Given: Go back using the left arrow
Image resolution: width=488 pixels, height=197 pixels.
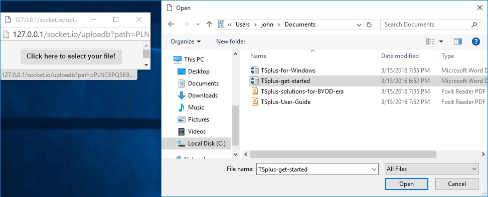Looking at the screenshot, I should pyautogui.click(x=171, y=24).
